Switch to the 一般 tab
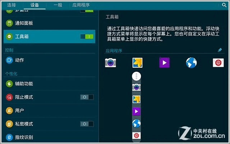 tap(57, 5)
